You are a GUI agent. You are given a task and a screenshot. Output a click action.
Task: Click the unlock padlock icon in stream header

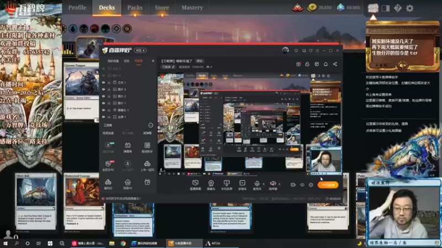click(307, 64)
